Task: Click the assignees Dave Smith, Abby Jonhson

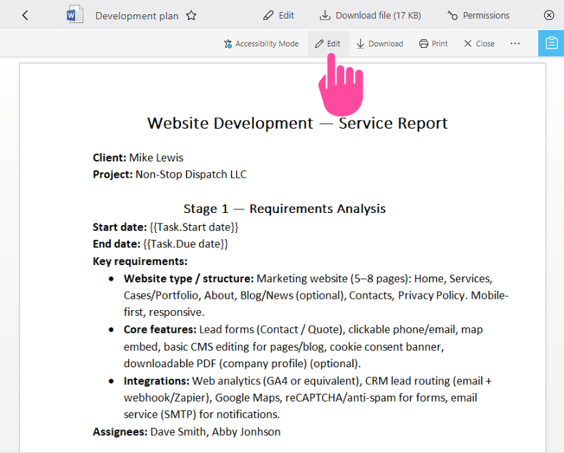Action: (x=215, y=432)
